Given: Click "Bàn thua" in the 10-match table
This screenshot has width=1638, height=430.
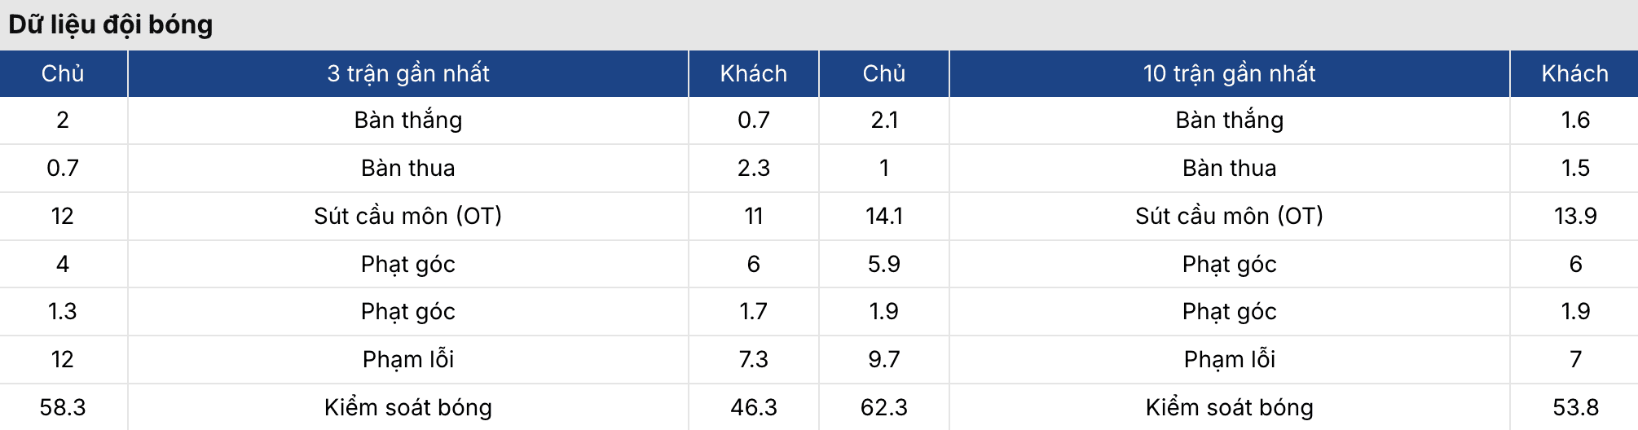Looking at the screenshot, I should tap(1229, 168).
